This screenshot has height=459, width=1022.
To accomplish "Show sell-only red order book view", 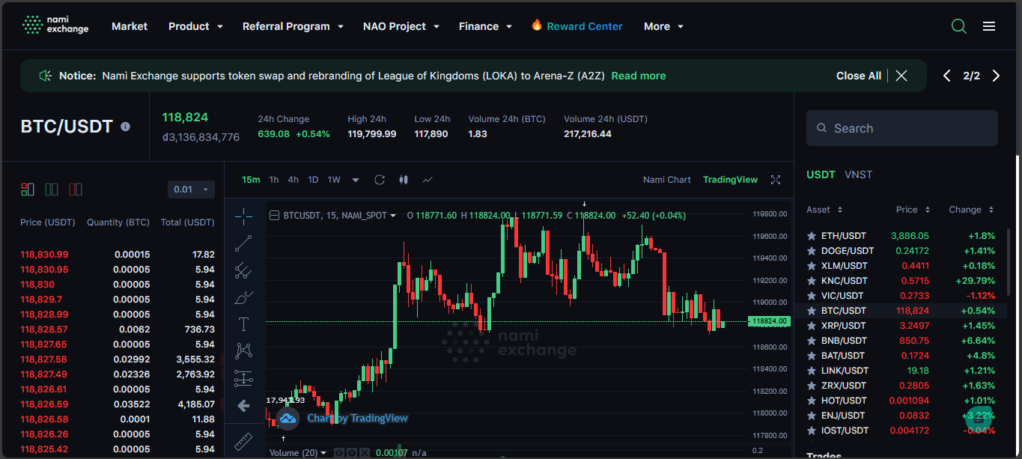I will pos(76,189).
